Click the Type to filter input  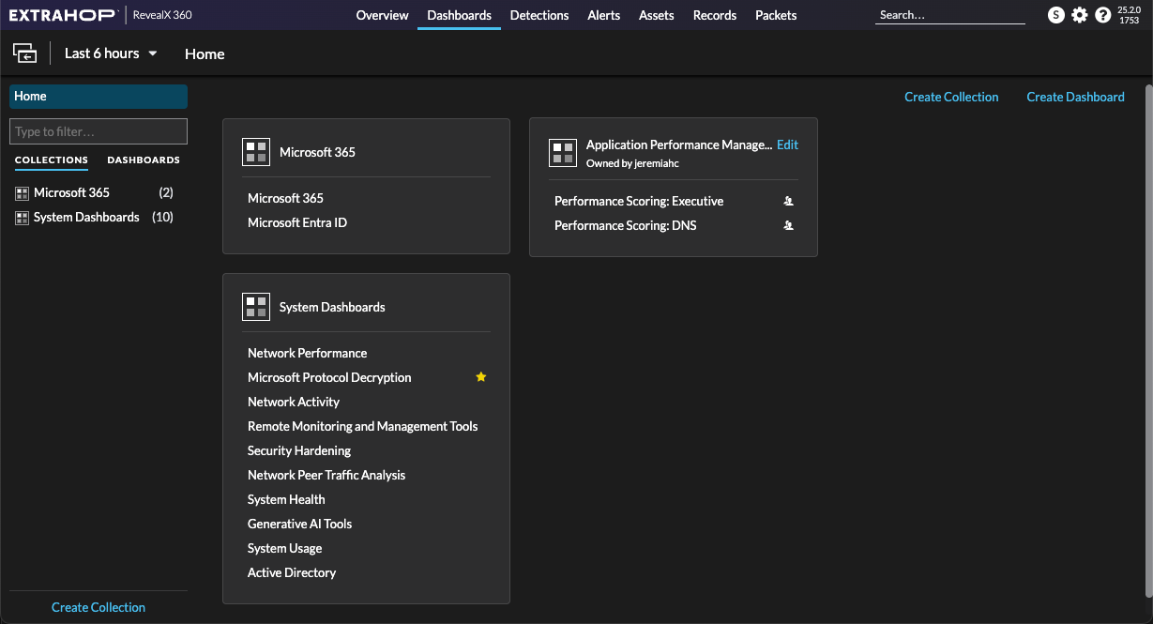99,131
